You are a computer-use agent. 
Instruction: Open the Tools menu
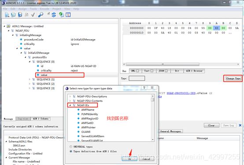click(x=33, y=9)
